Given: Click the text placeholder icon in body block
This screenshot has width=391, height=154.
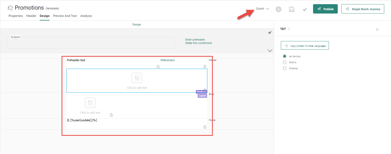Looking at the screenshot, I should (90, 103).
